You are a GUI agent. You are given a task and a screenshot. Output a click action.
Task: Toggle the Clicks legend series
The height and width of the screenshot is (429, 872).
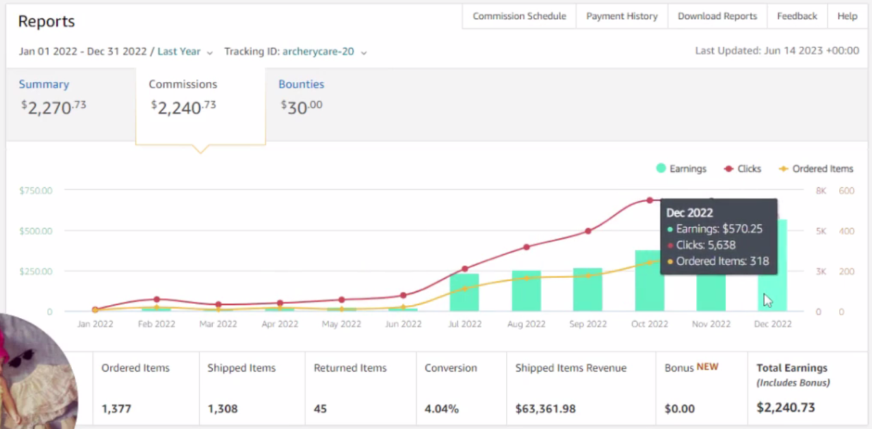point(742,168)
